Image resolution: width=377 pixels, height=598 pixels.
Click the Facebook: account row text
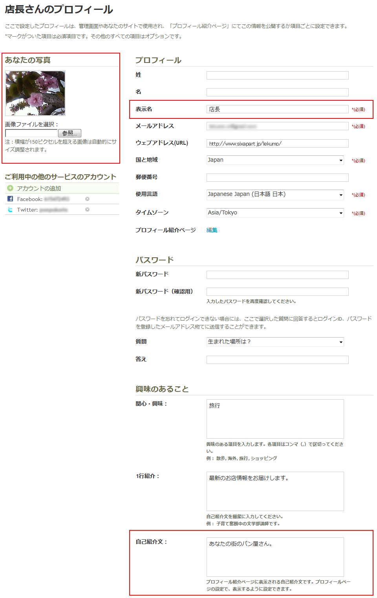click(43, 199)
